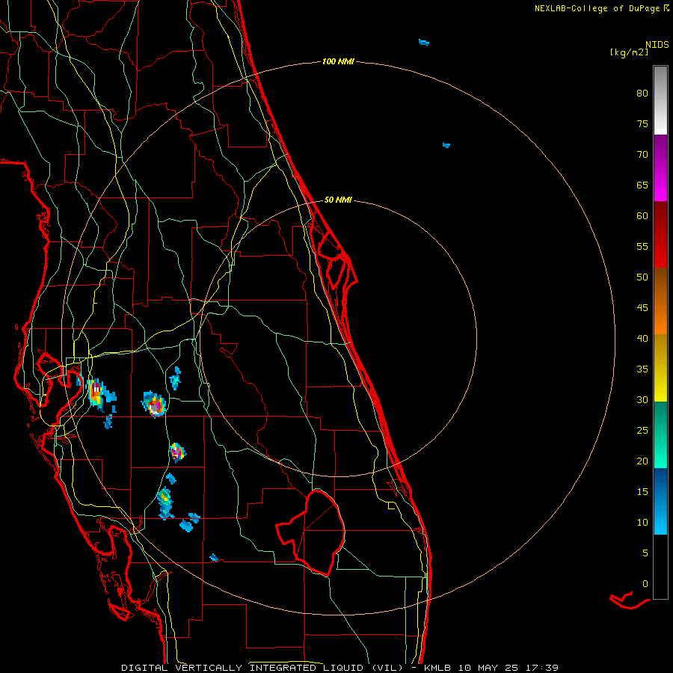Click the "100 NMI" range ring label
Image resolution: width=673 pixels, height=673 pixels.
coord(338,62)
